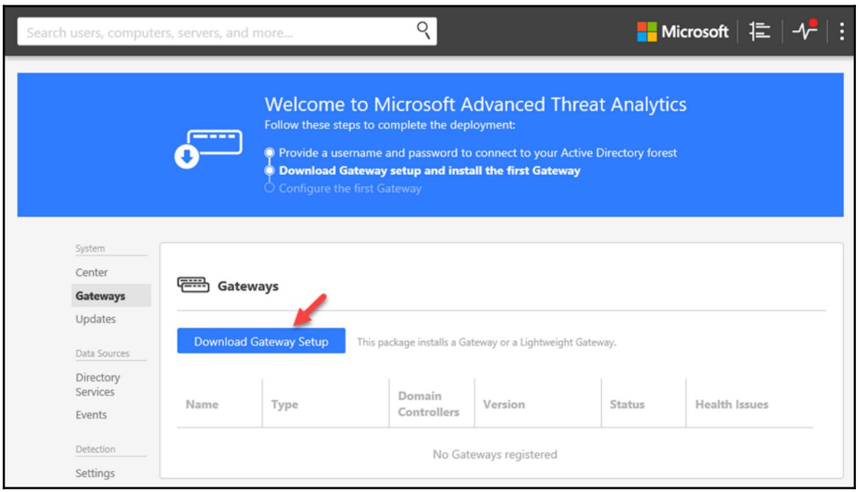Screen dimensions: 860x492
Task: Select the Configure first Gateway step bullet
Action: click(x=270, y=188)
